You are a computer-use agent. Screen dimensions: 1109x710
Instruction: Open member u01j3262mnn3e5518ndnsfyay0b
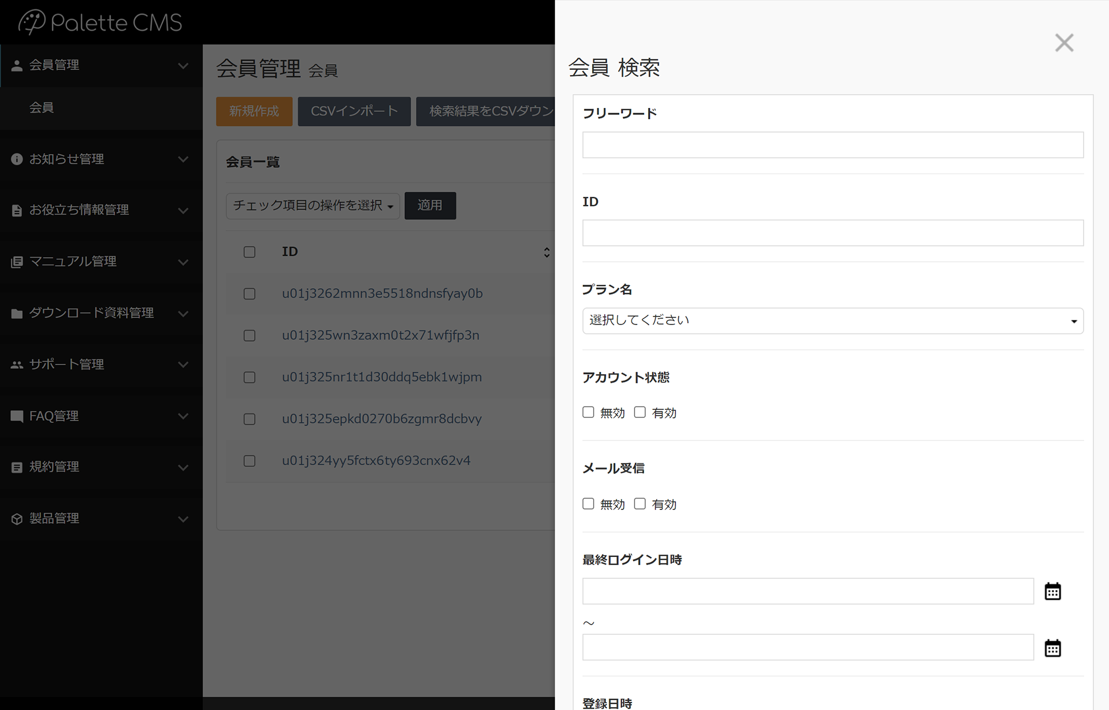[382, 293]
